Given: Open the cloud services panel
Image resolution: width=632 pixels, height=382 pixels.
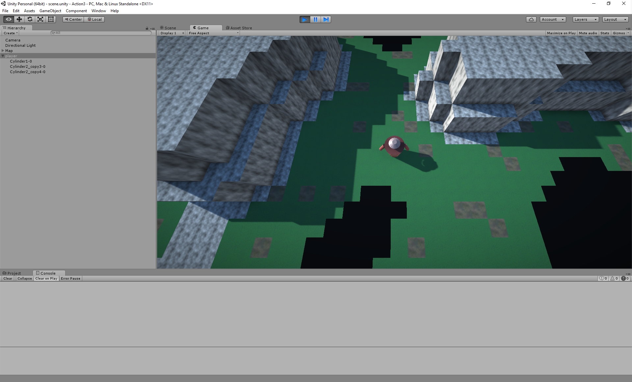Looking at the screenshot, I should tap(531, 19).
